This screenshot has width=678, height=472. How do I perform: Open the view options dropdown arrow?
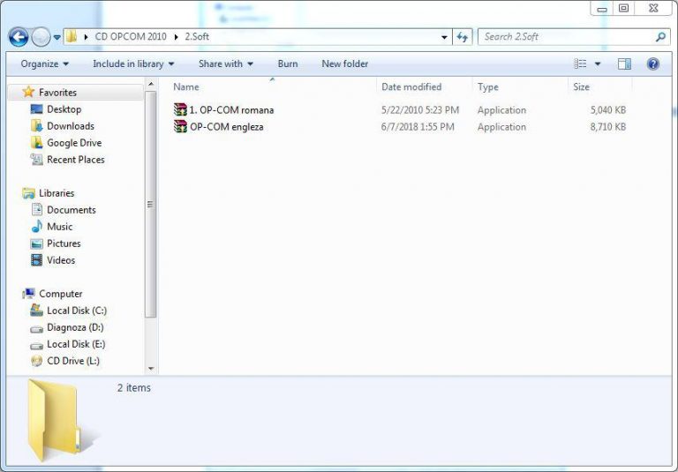pos(598,64)
